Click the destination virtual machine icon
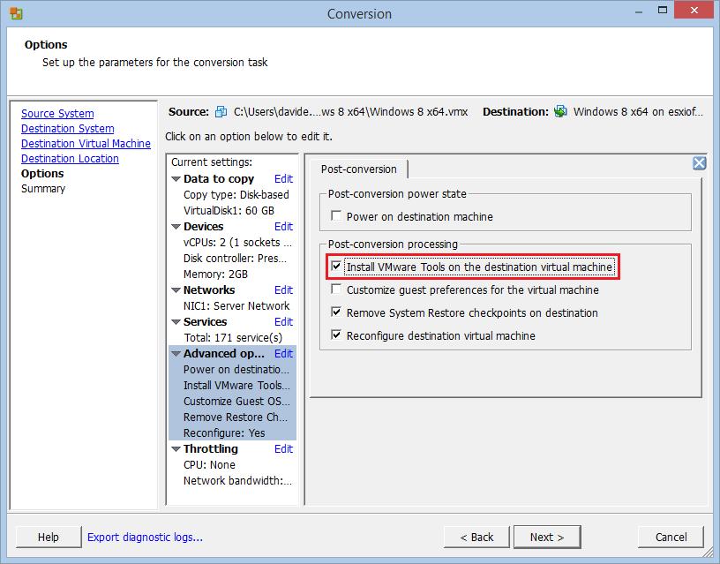Image resolution: width=720 pixels, height=564 pixels. coord(559,111)
